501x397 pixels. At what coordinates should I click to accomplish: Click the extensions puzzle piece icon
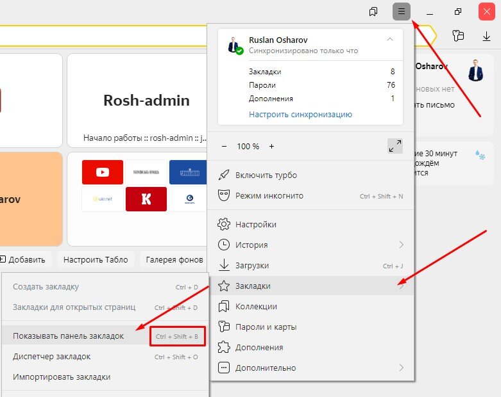[x=224, y=347]
